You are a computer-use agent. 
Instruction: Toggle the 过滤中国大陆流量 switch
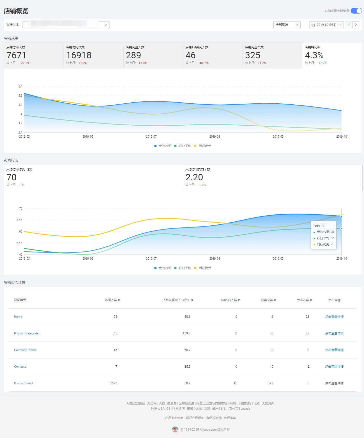356,11
